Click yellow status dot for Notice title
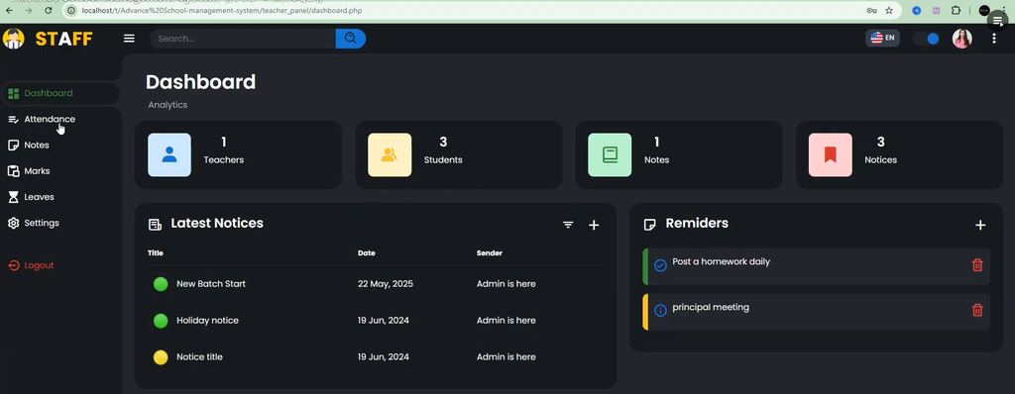This screenshot has width=1015, height=394. click(x=161, y=357)
